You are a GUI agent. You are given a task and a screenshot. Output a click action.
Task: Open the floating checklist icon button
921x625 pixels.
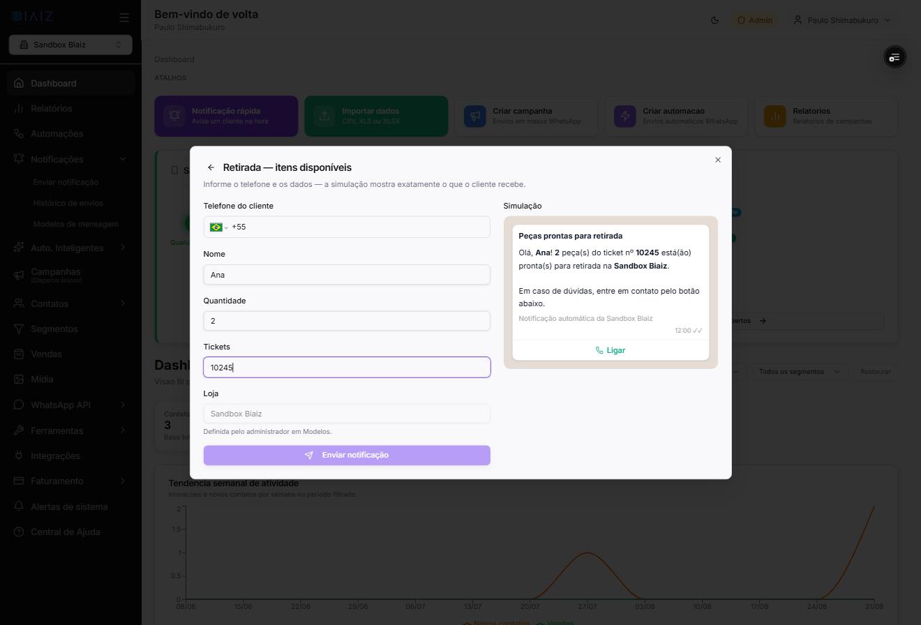pos(895,57)
